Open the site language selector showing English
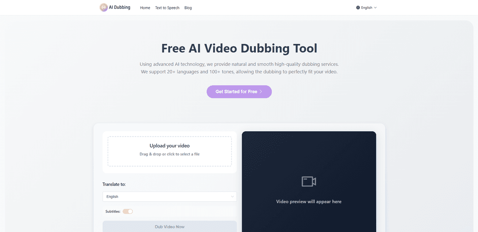 click(366, 8)
